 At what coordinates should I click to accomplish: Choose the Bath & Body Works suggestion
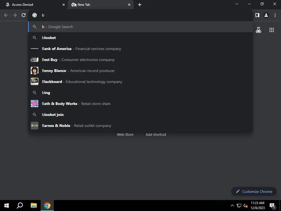[x=140, y=104]
